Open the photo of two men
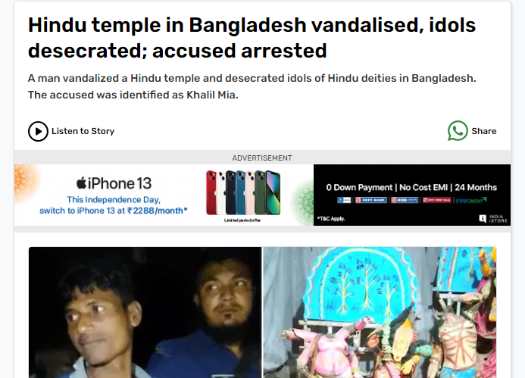 point(145,312)
